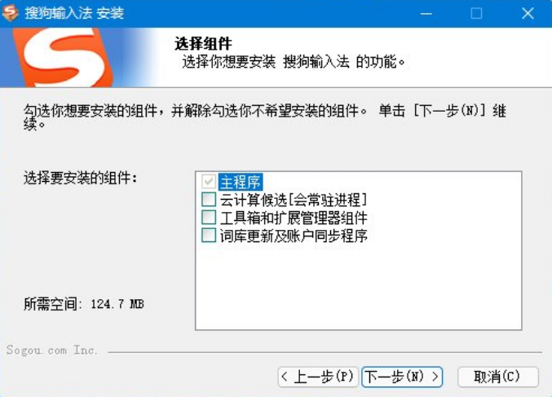
Task: Toggle the 主程序 checkbox
Action: [x=209, y=182]
